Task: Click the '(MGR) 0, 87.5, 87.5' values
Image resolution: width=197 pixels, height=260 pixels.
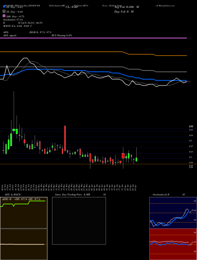Action: (x=40, y=32)
